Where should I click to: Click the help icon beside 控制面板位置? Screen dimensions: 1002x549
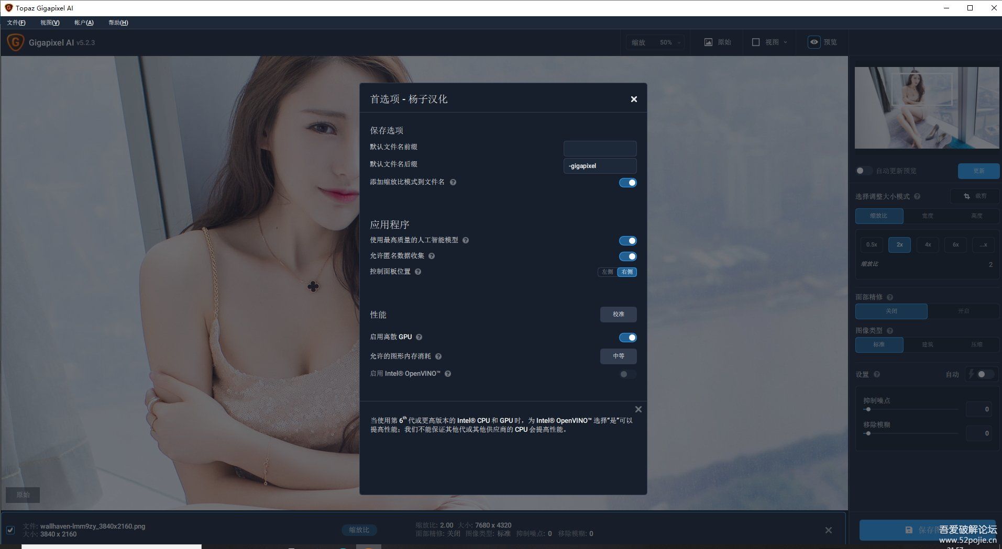pos(418,272)
